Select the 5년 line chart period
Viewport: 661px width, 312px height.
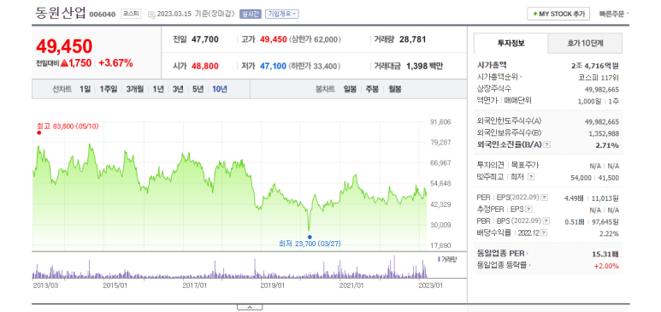tap(198, 89)
